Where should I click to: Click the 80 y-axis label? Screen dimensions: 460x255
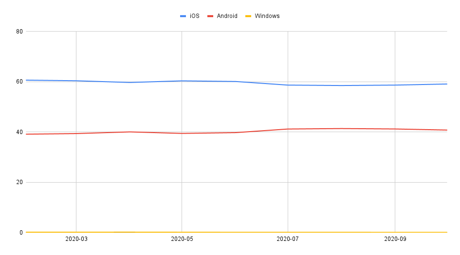click(19, 32)
